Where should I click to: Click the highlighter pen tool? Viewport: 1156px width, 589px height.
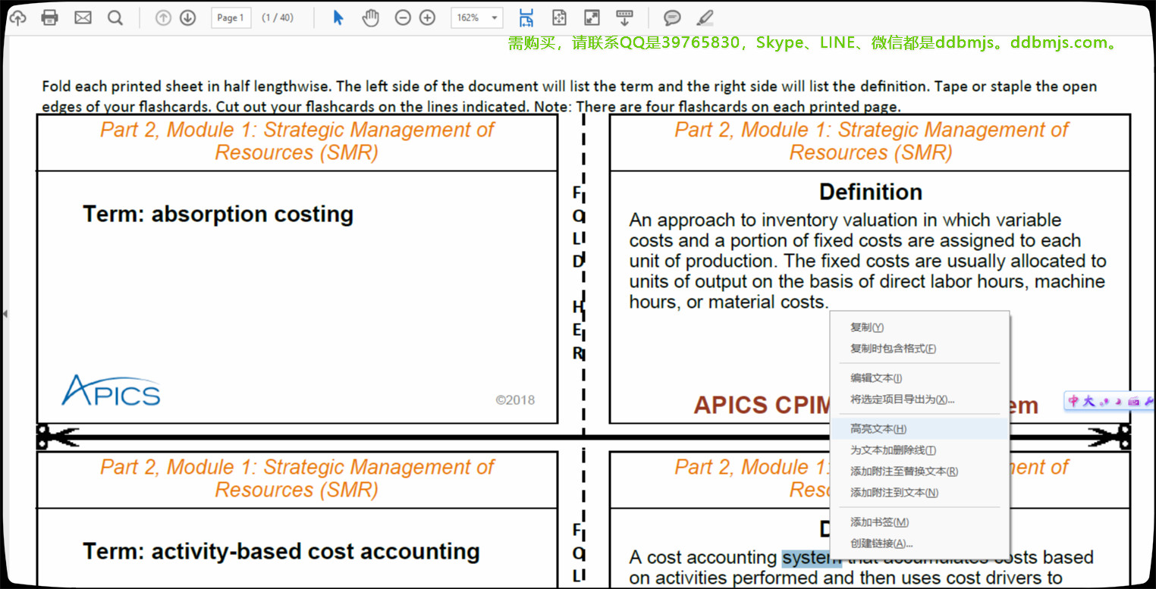coord(705,17)
